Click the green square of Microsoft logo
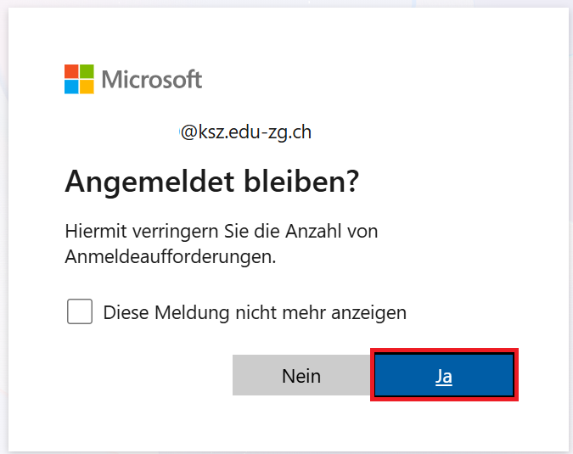Image resolution: width=573 pixels, height=454 pixels. click(87, 71)
